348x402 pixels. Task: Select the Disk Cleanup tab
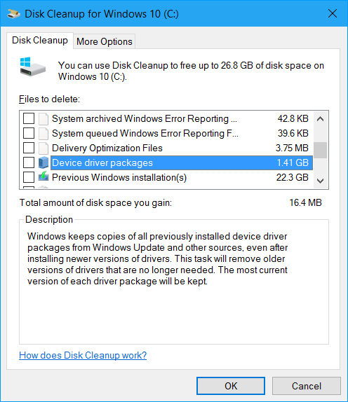pos(40,40)
